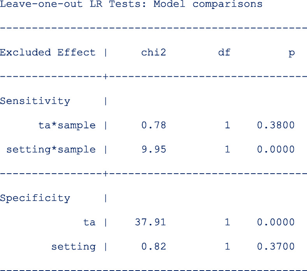The image size is (307, 271).
Task: Click the df value in the 37.91 row
Action: click(x=227, y=222)
